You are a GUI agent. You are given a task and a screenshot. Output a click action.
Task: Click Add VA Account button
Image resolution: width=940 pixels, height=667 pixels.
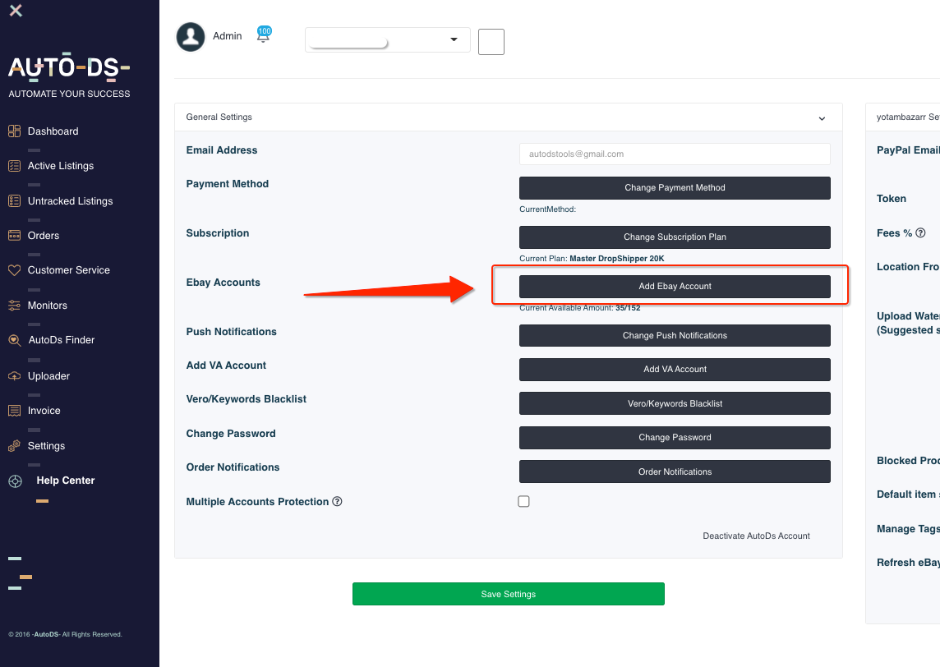coord(675,369)
